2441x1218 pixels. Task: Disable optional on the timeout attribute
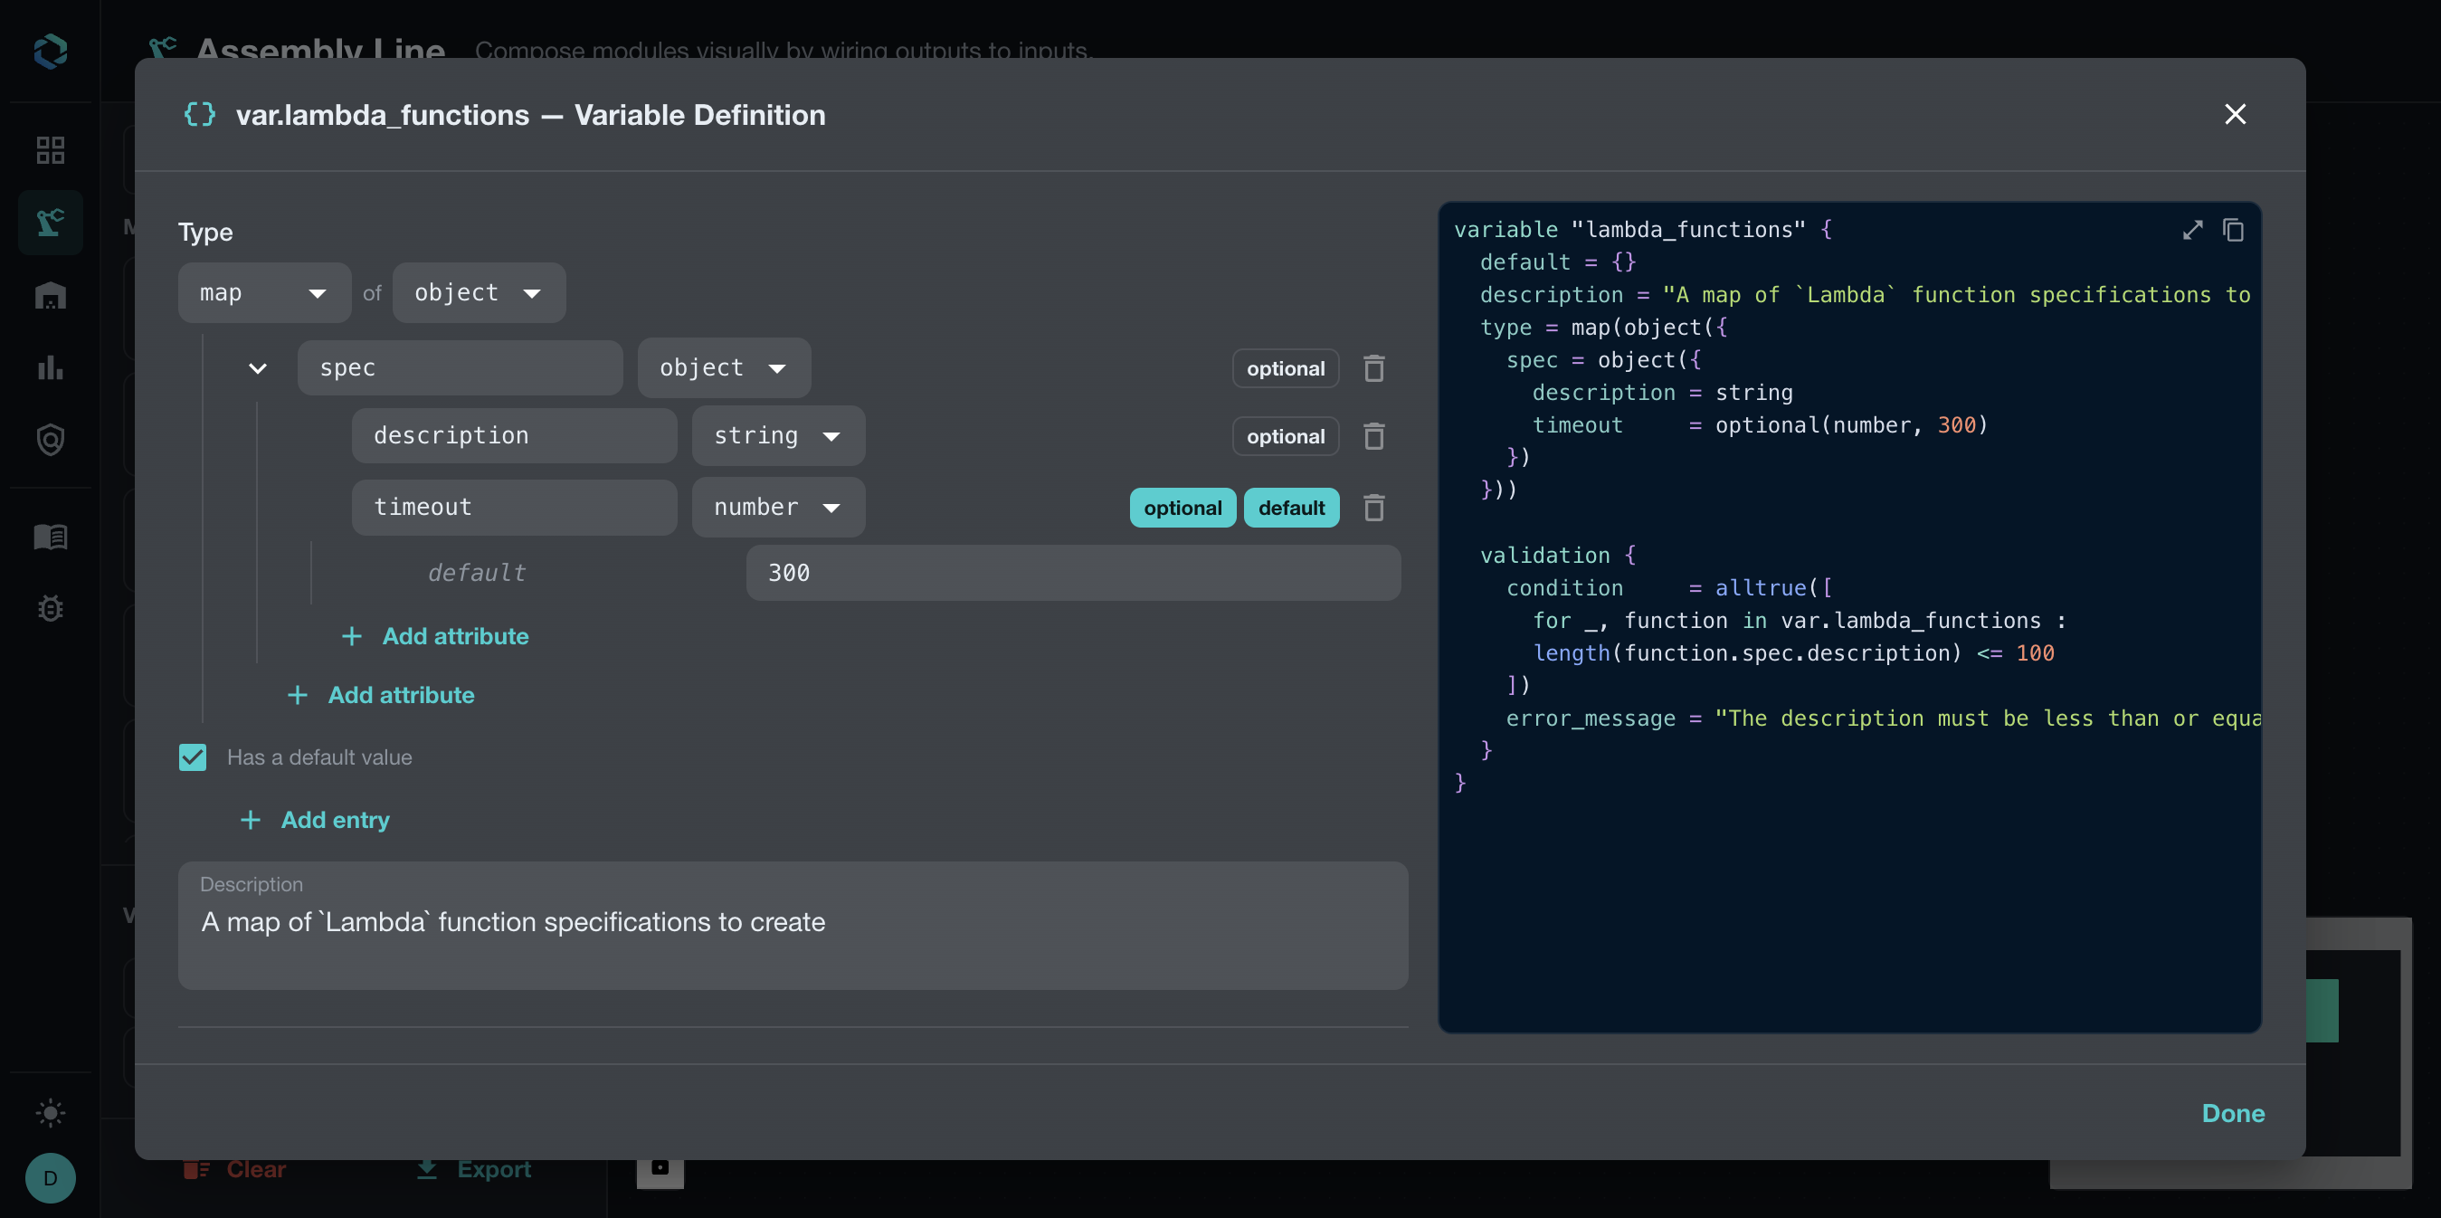click(1183, 508)
